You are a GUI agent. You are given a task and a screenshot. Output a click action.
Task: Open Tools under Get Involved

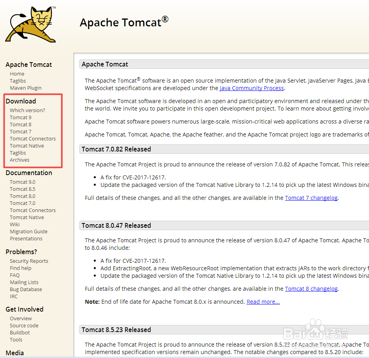pos(16,340)
